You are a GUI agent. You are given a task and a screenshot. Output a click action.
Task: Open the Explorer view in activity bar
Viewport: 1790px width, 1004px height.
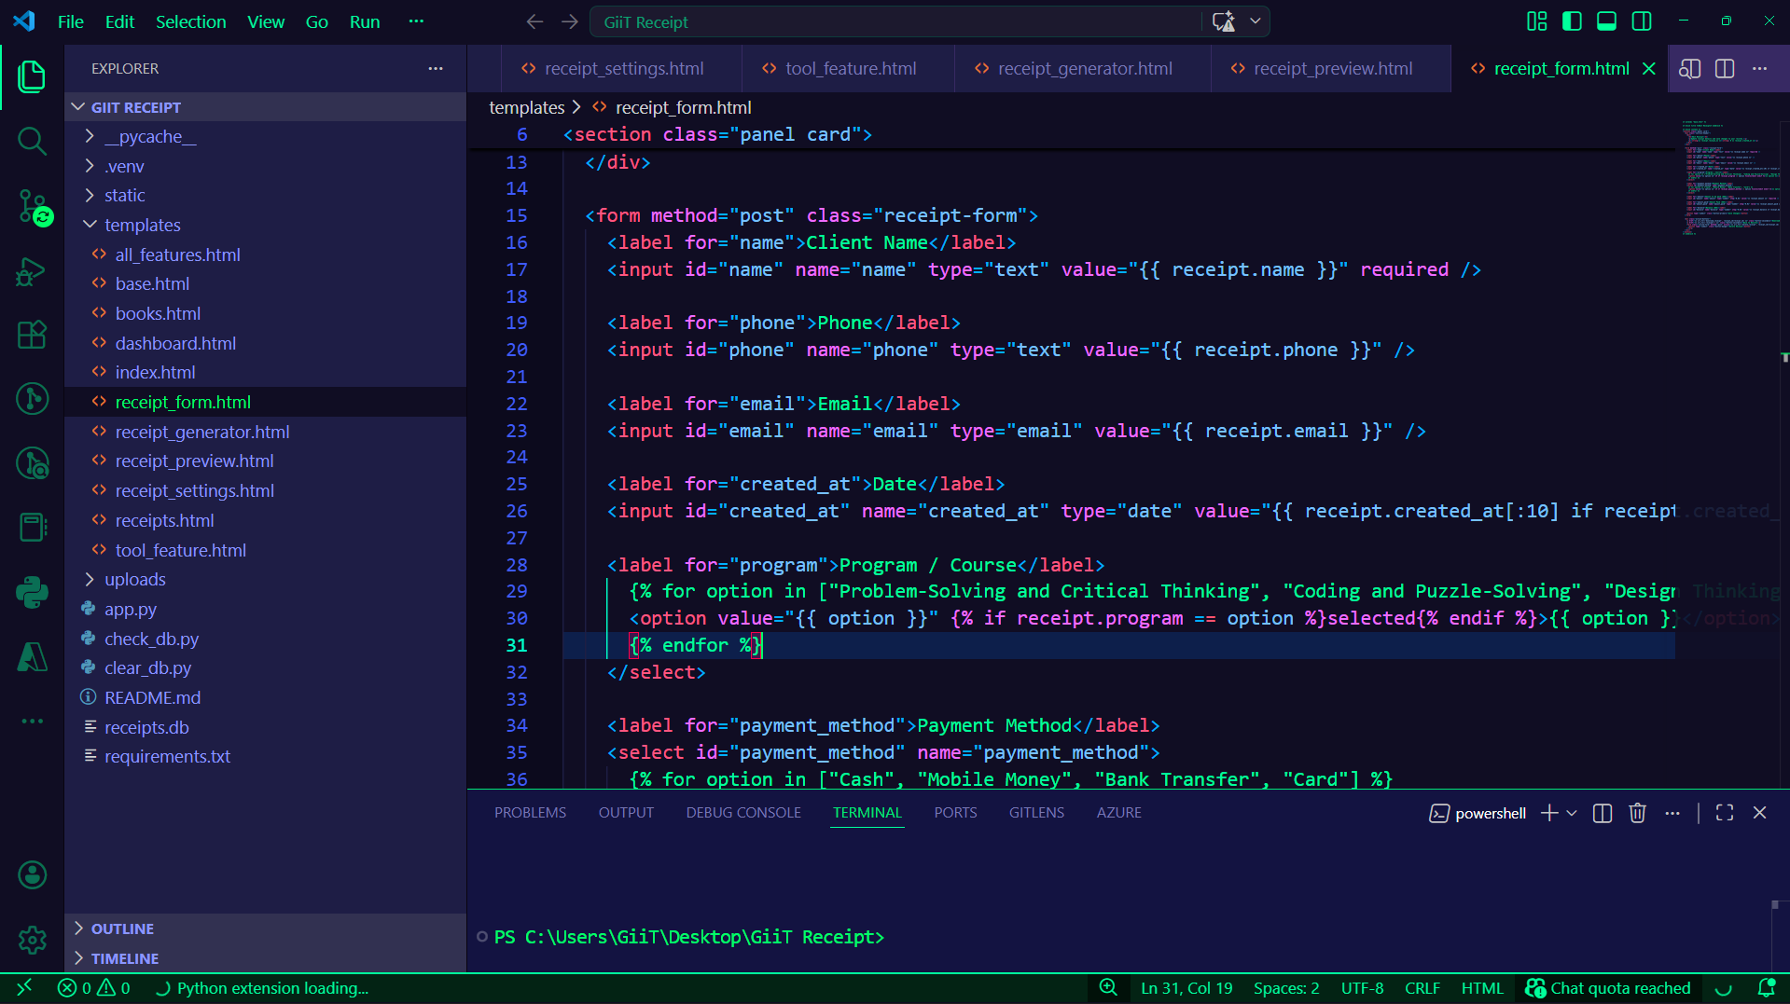pos(32,76)
